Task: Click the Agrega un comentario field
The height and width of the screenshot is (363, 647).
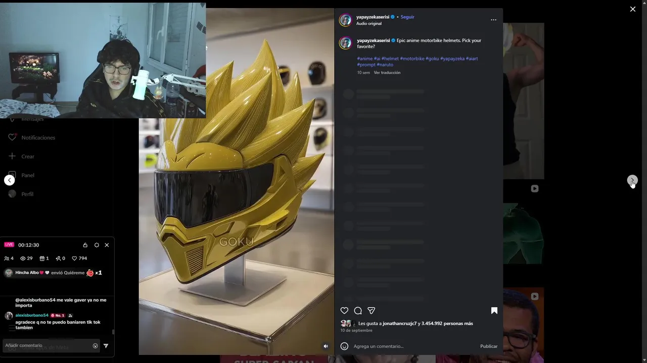Action: (413, 346)
